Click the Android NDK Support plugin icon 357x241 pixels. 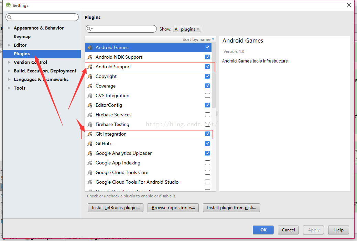90,57
